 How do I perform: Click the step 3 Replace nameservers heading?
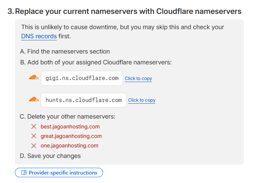124,12
